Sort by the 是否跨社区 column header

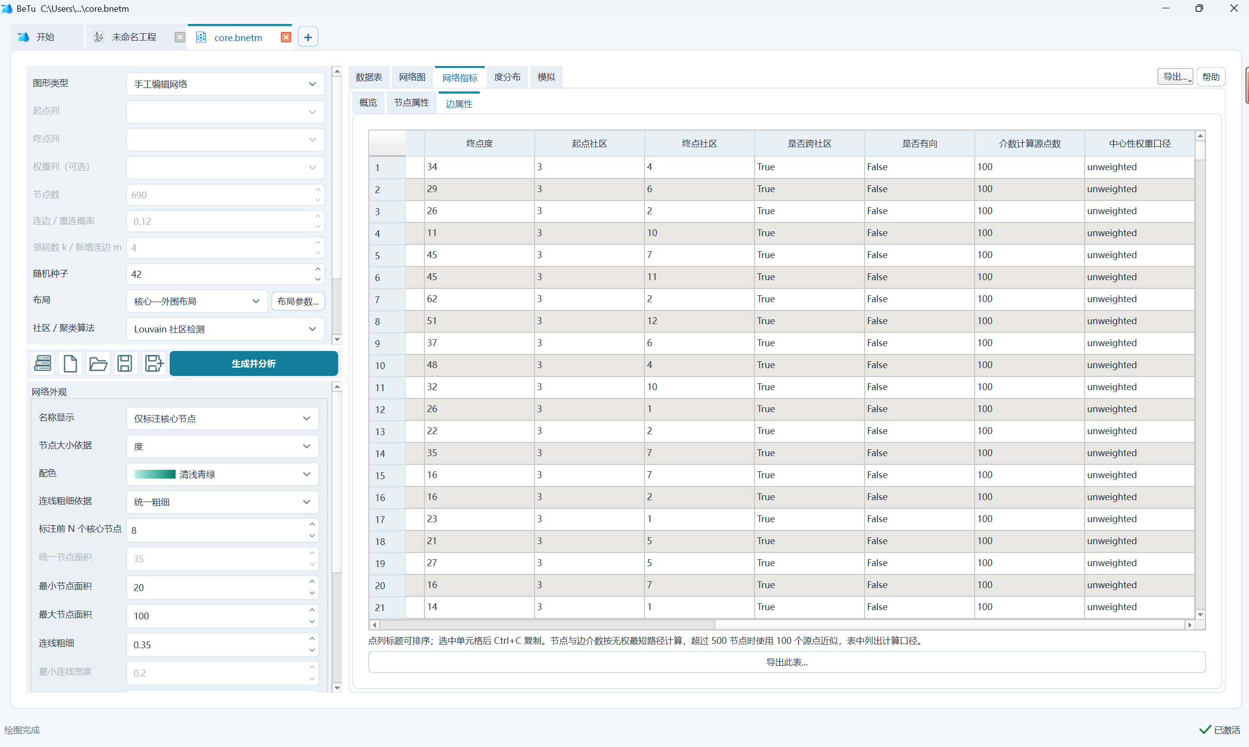809,143
